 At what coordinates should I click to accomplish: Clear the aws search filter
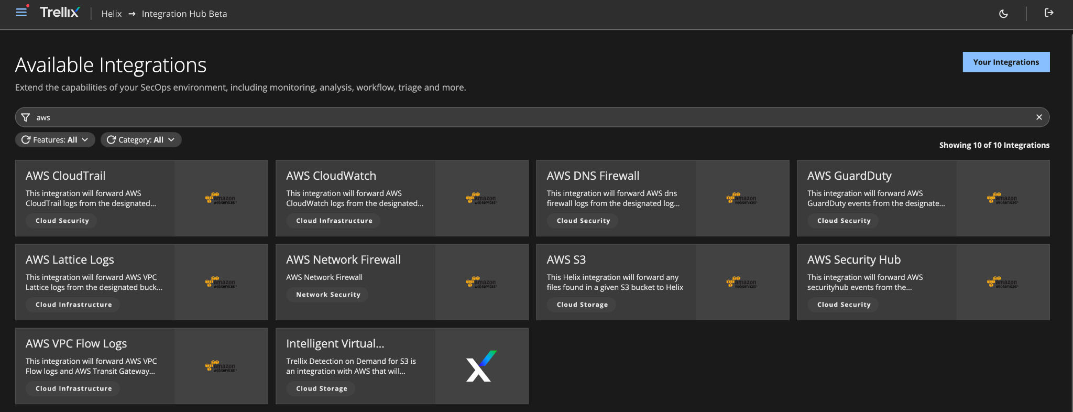1039,117
